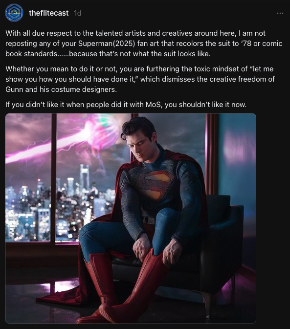Click the pink energy orb in the sky
This screenshot has width=290, height=329.
(104, 130)
